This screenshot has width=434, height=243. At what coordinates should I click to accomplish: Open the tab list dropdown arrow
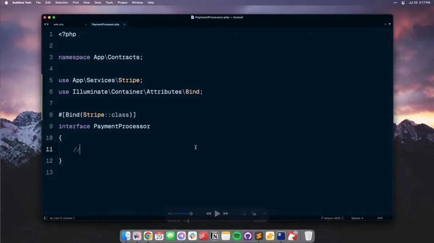(390, 24)
